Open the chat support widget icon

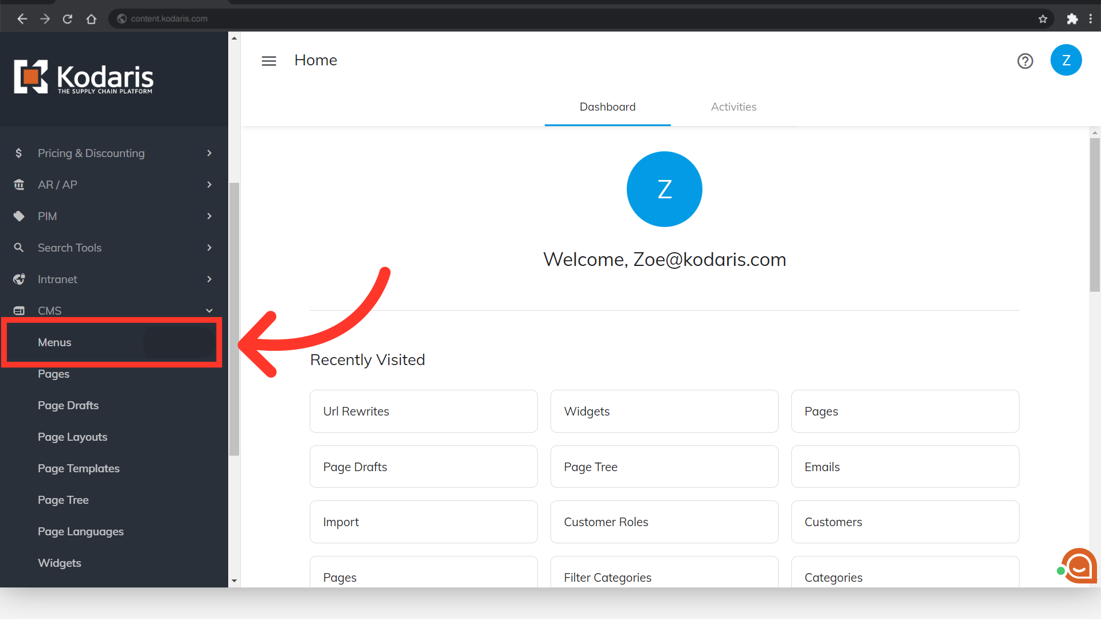tap(1079, 566)
